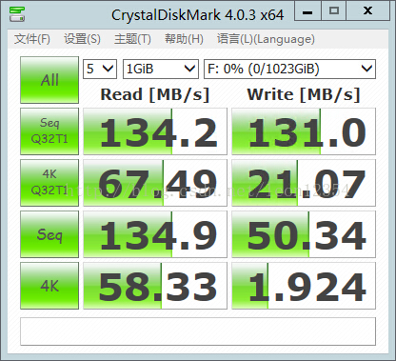The width and height of the screenshot is (396, 361).
Task: Close the CrystalDiskMark window
Action: click(x=367, y=10)
